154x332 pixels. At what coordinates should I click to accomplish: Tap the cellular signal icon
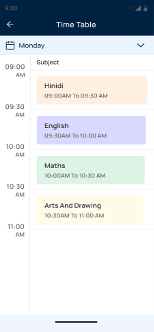coord(138,8)
